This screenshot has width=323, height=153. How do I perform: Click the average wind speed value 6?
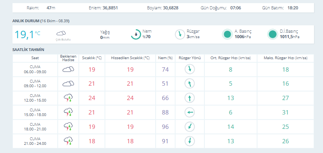click(x=231, y=113)
